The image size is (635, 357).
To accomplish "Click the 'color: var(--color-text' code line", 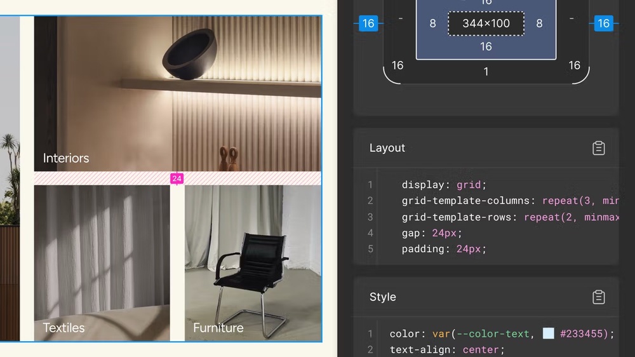I will point(502,334).
